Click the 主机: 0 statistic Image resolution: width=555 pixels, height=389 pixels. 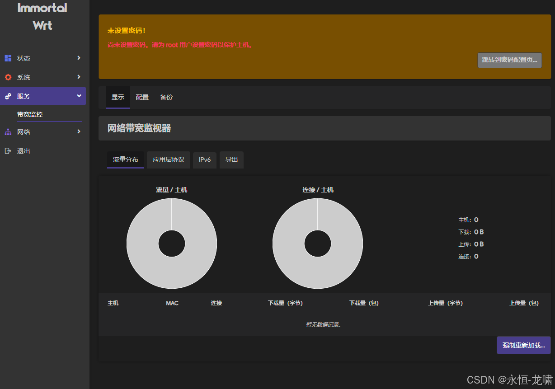pos(468,220)
